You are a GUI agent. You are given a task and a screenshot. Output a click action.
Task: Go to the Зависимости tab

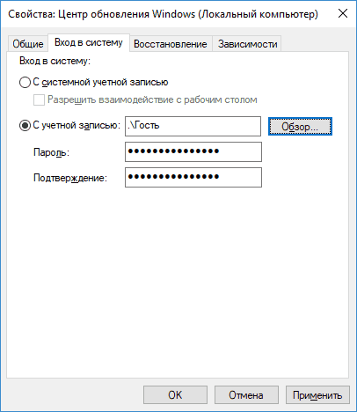247,44
